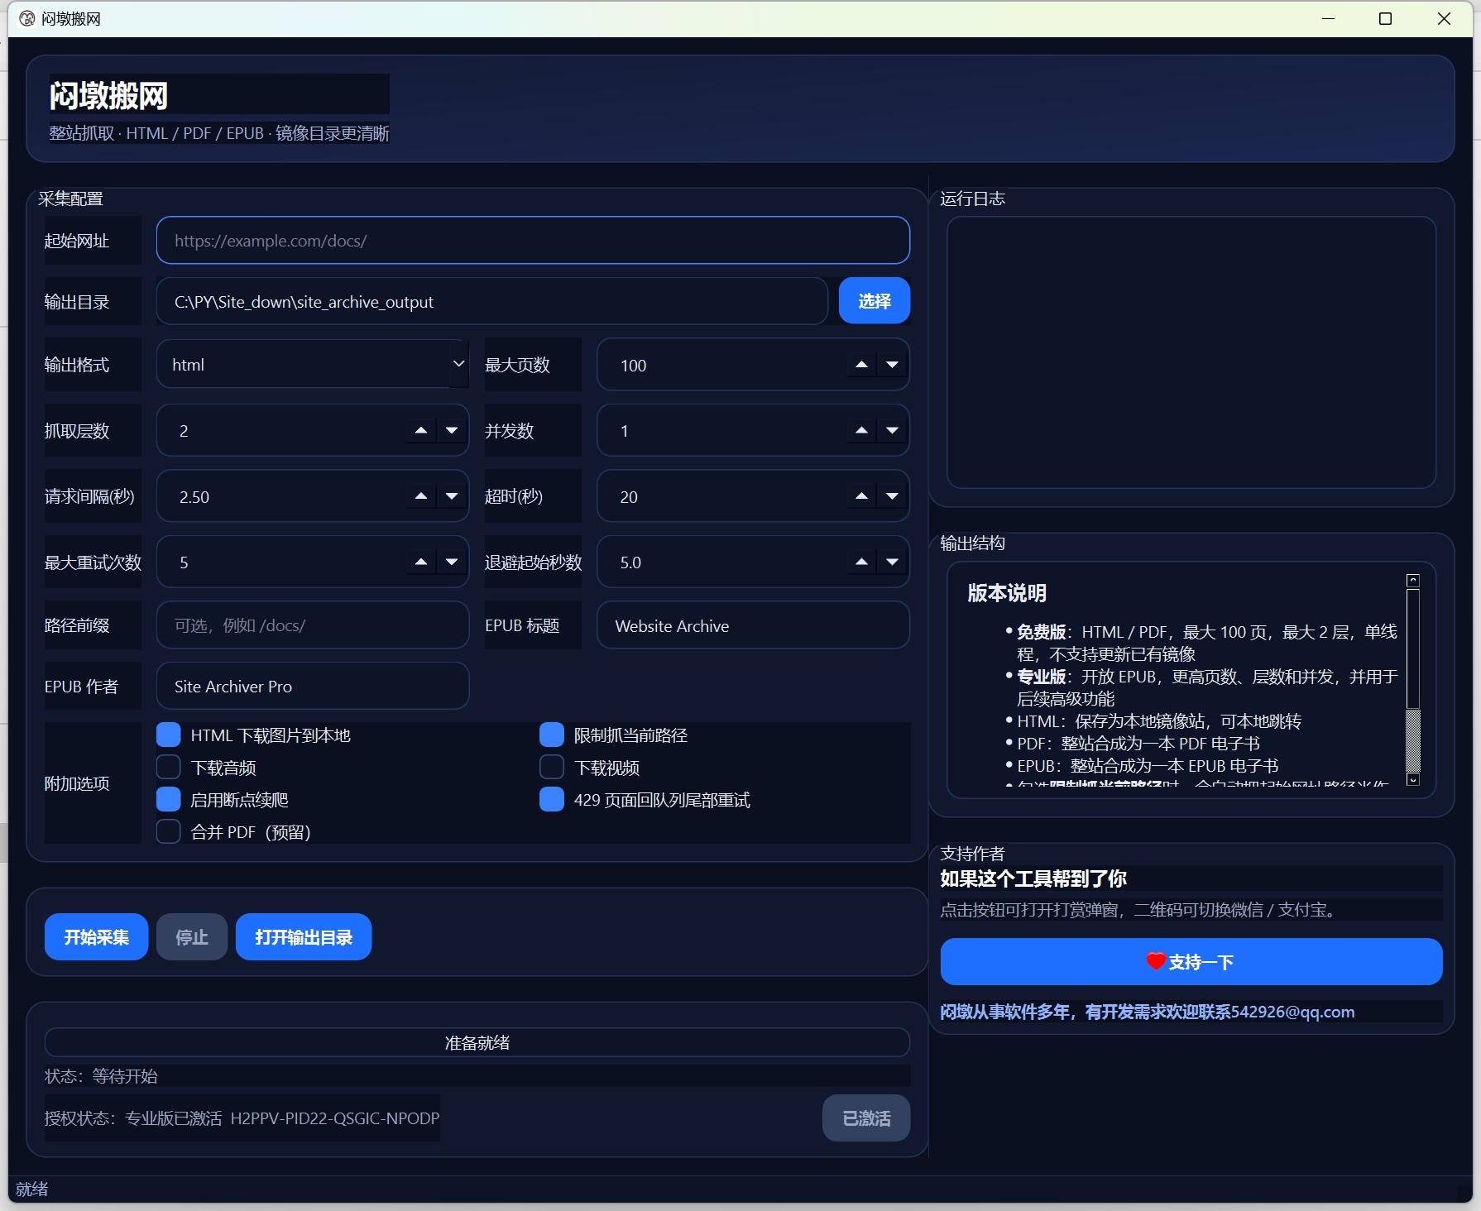The height and width of the screenshot is (1211, 1481).
Task: Disable HTML 下载图片到本地 option
Action: [x=168, y=735]
